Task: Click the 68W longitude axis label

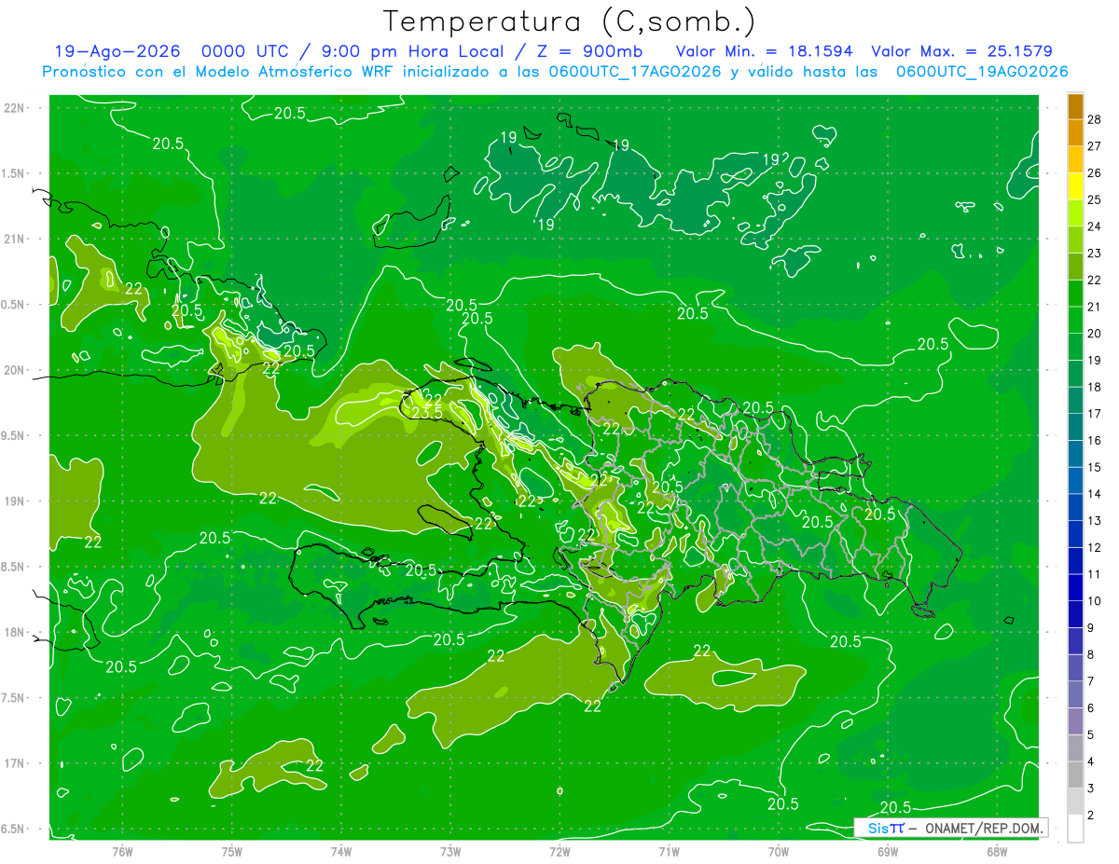Action: pyautogui.click(x=997, y=851)
